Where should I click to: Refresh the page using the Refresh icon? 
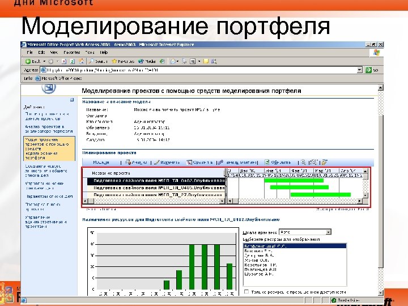(73, 61)
